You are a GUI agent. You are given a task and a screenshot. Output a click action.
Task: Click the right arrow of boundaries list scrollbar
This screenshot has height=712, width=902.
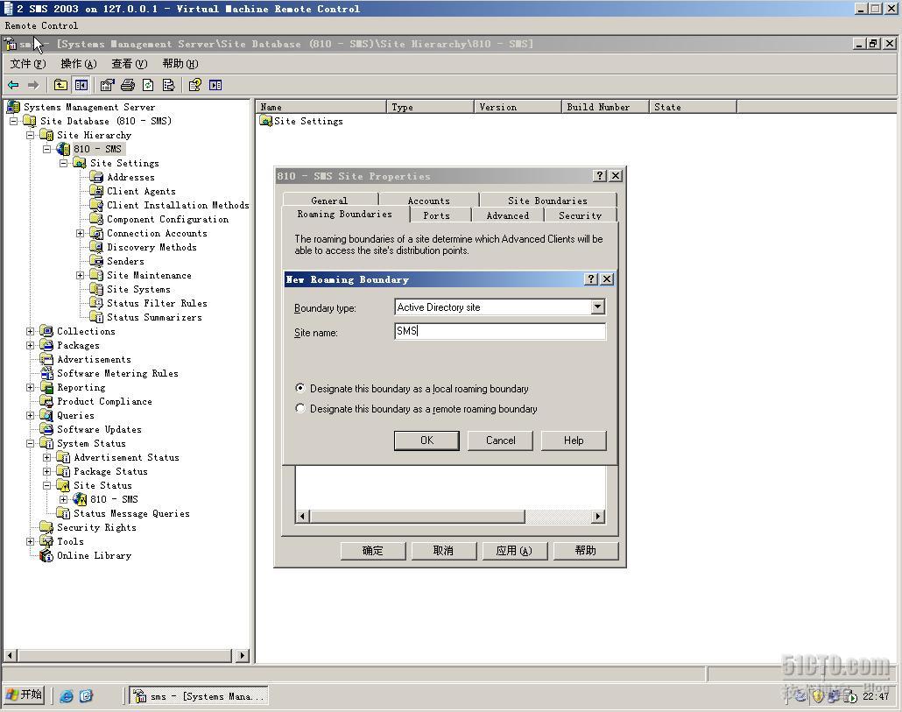[598, 517]
